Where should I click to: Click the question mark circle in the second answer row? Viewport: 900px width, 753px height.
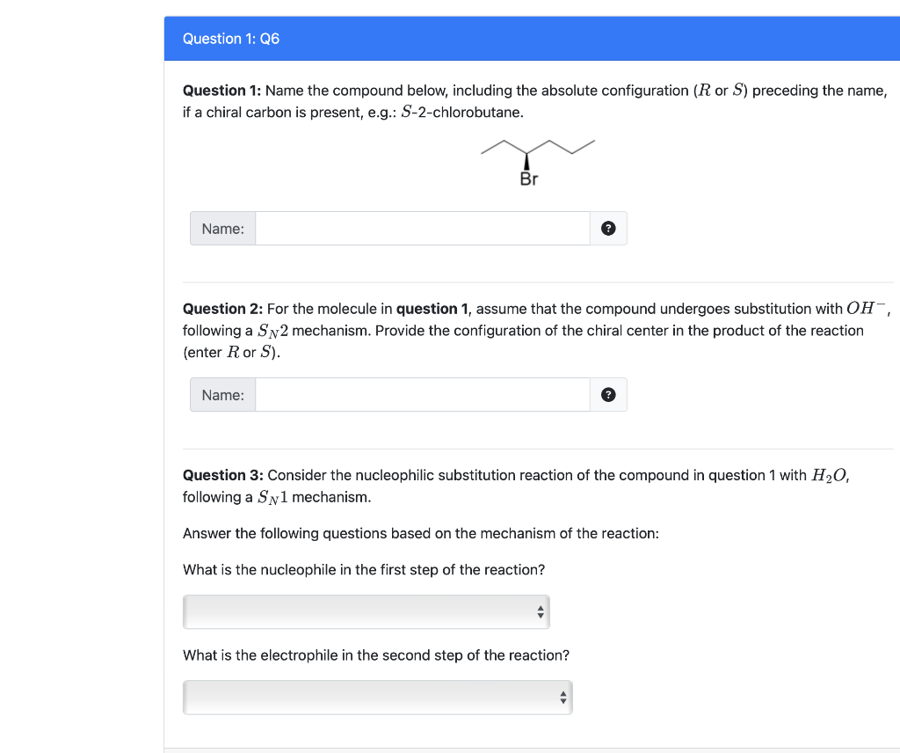608,394
